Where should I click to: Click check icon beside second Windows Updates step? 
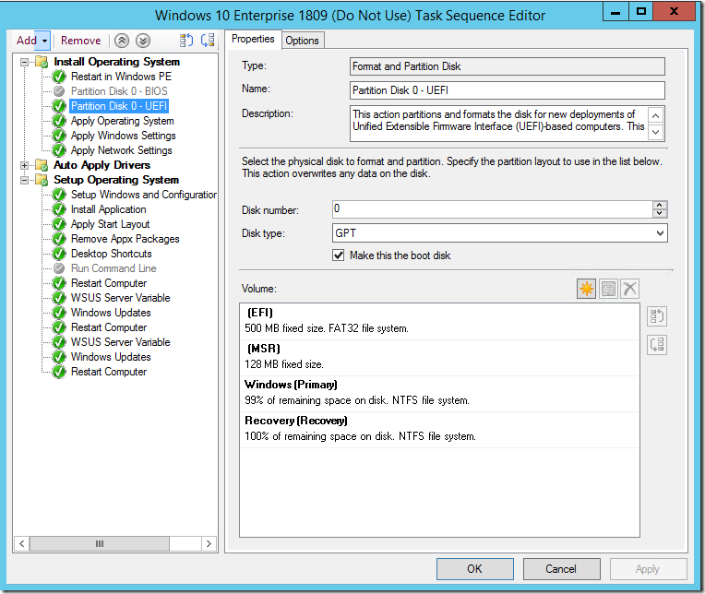click(x=59, y=357)
